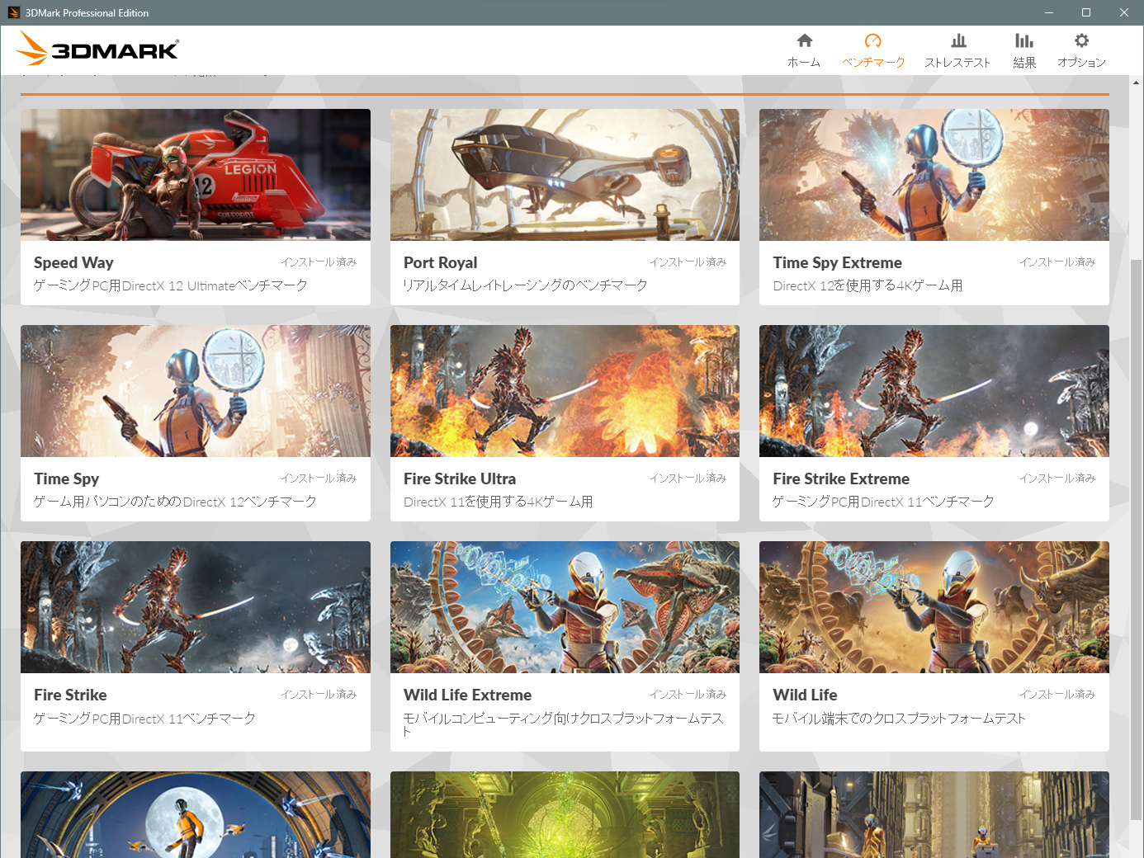The image size is (1144, 858).
Task: Click the Fire Strike Extreme card description
Action: (x=883, y=502)
